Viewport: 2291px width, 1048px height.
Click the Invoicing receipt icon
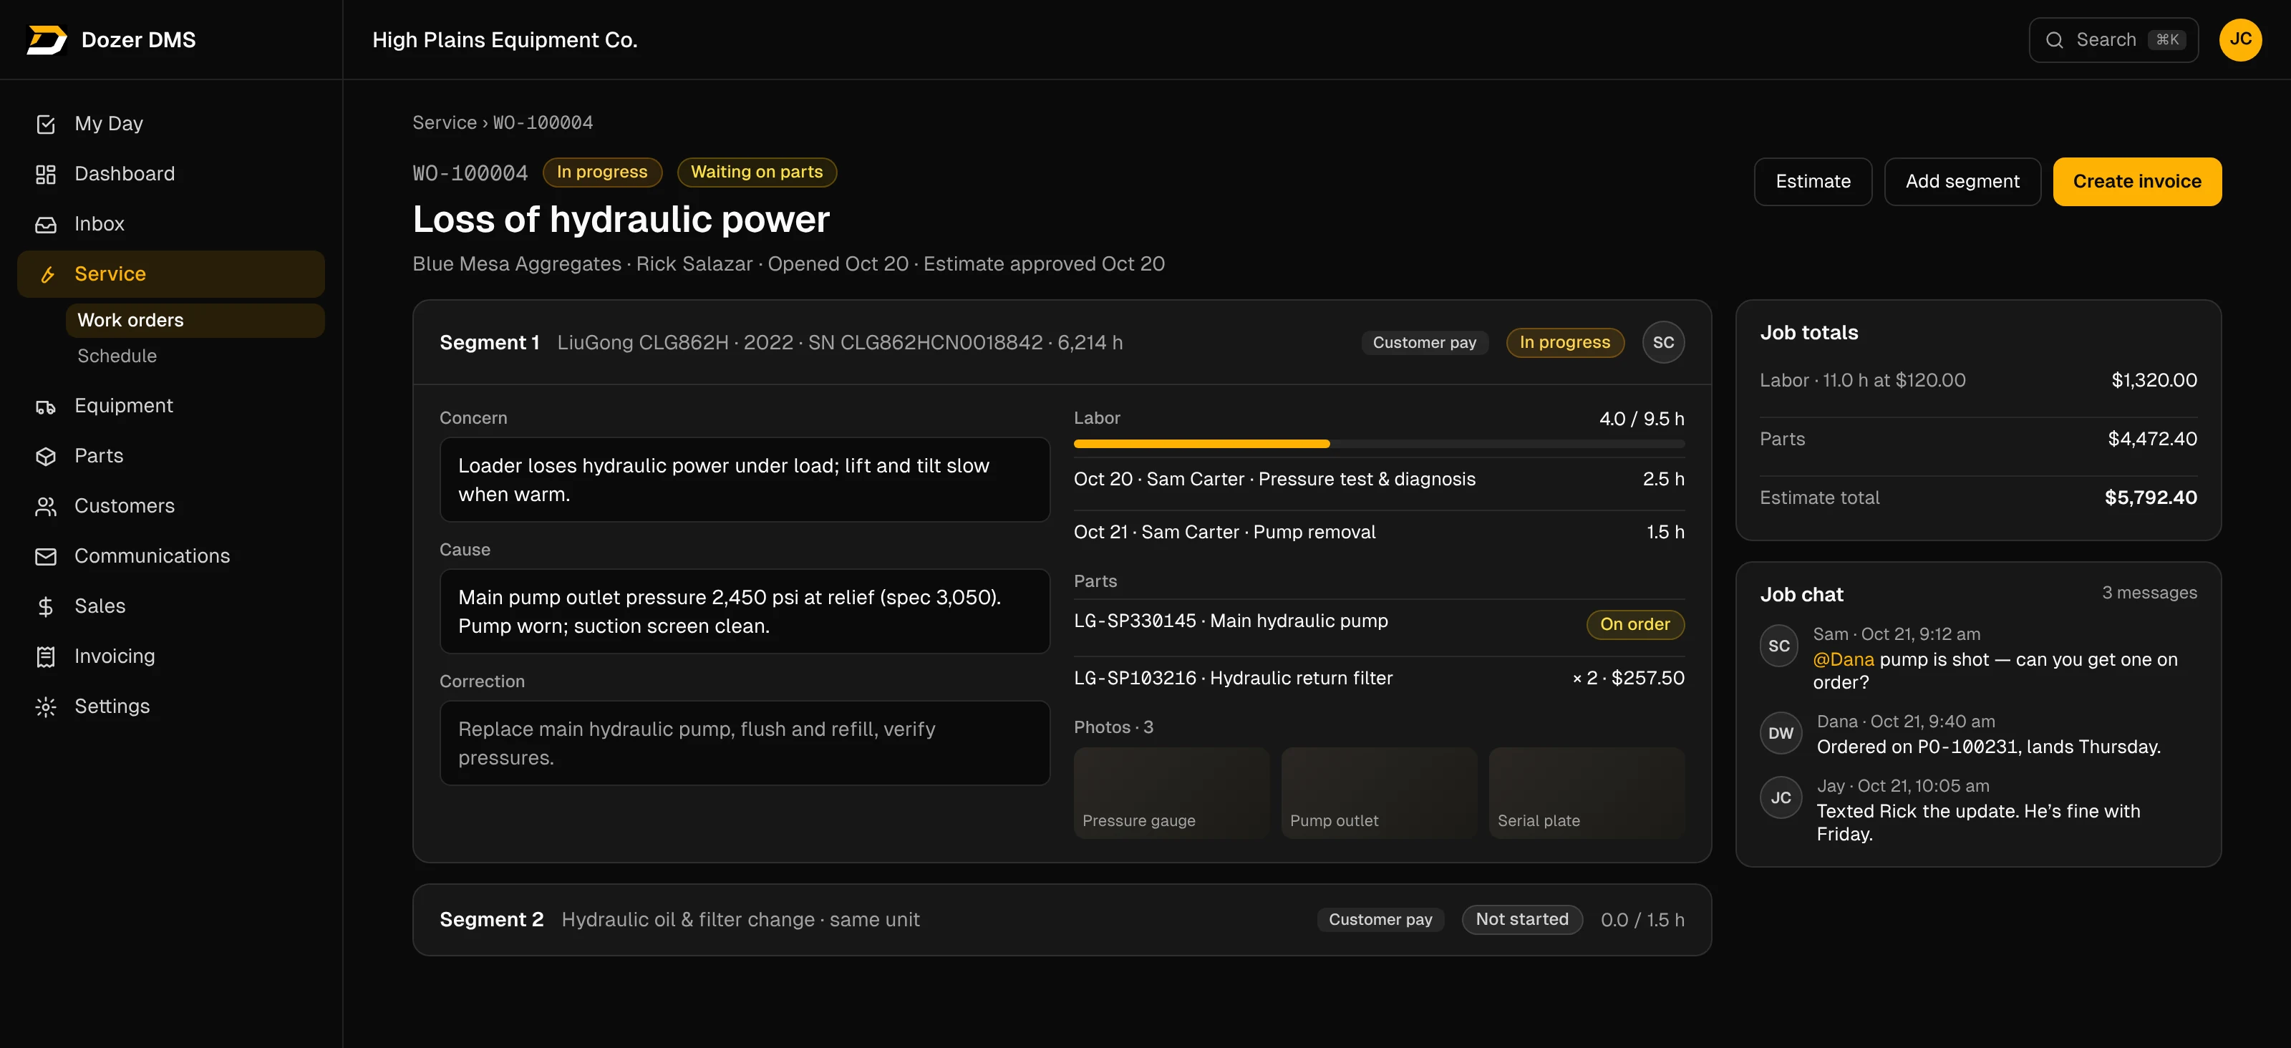45,657
